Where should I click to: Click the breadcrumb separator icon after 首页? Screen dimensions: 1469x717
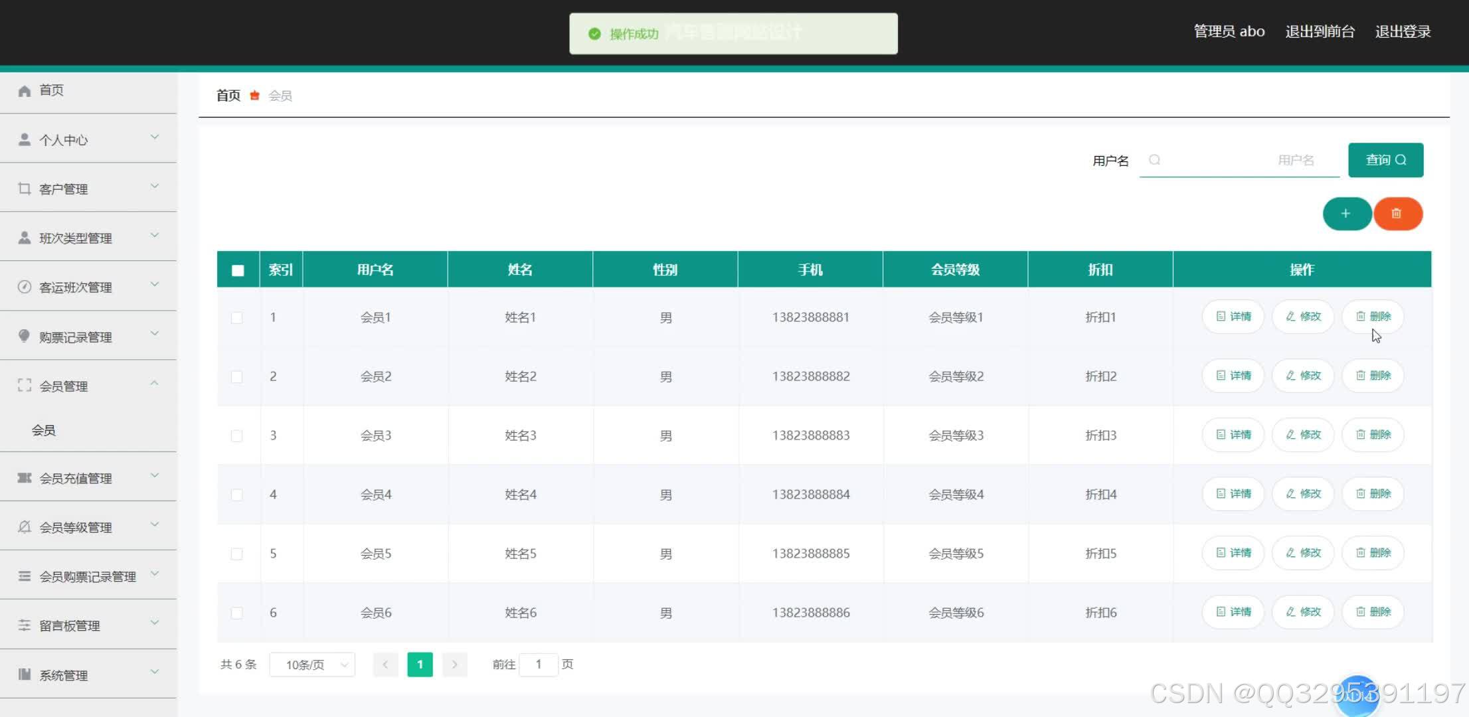click(254, 96)
